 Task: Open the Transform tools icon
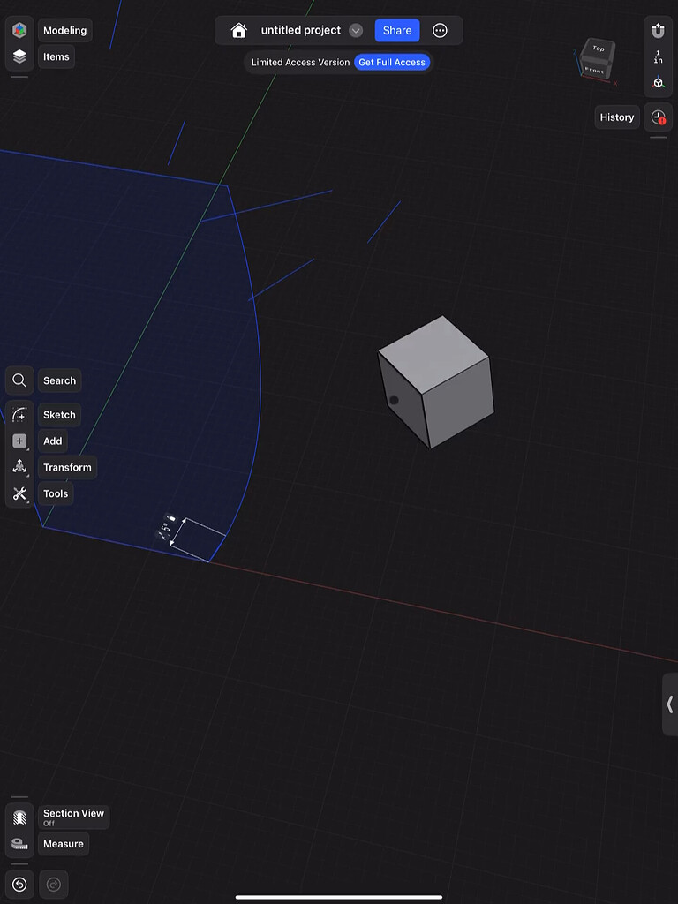point(19,467)
